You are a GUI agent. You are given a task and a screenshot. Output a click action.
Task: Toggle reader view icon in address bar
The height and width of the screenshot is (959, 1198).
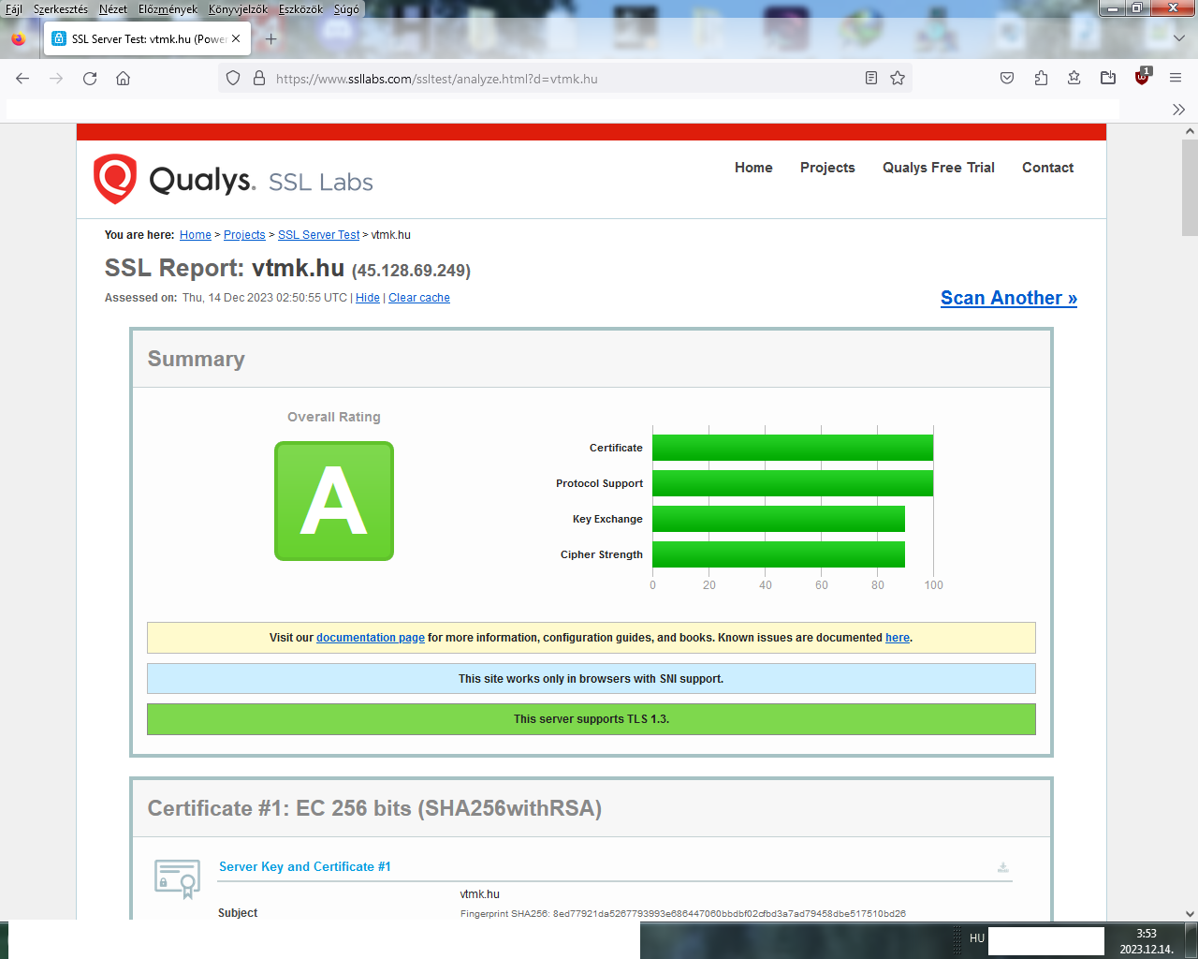click(x=871, y=79)
